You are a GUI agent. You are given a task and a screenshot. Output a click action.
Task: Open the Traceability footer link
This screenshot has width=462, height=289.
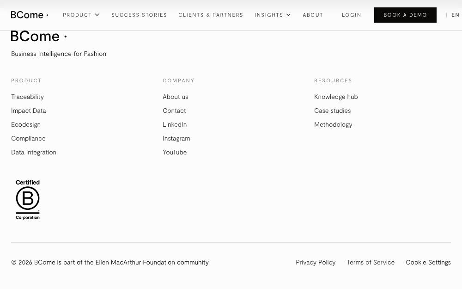coord(27,97)
